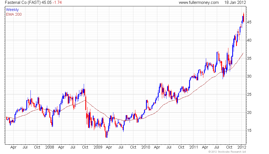This screenshot has width=269, height=154.
Task: Select the EMA 200 legend label
Action: click(x=14, y=14)
